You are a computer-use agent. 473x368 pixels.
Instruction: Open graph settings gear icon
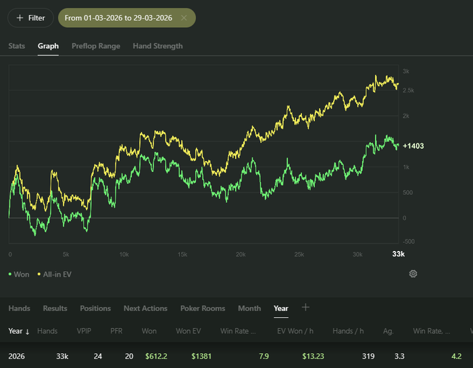413,273
